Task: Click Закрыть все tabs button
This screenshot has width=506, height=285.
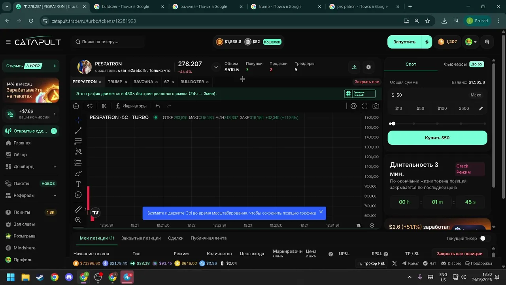Action: tap(366, 82)
